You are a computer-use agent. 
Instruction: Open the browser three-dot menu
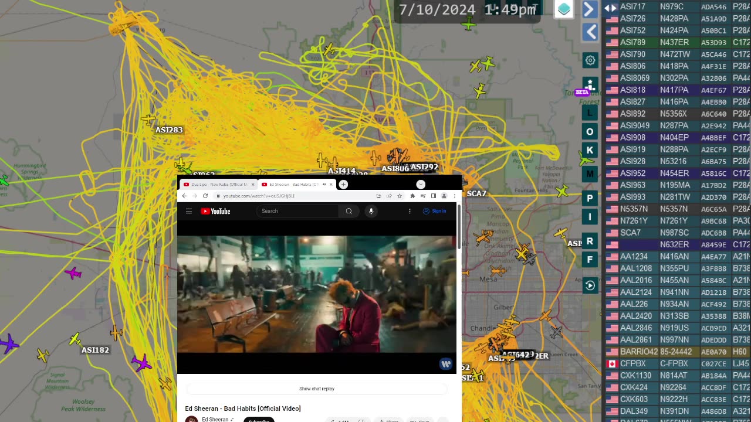(x=454, y=196)
